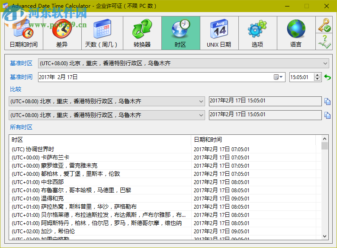Click the 比较 label
The height and width of the screenshot is (248, 337).
pyautogui.click(x=16, y=89)
